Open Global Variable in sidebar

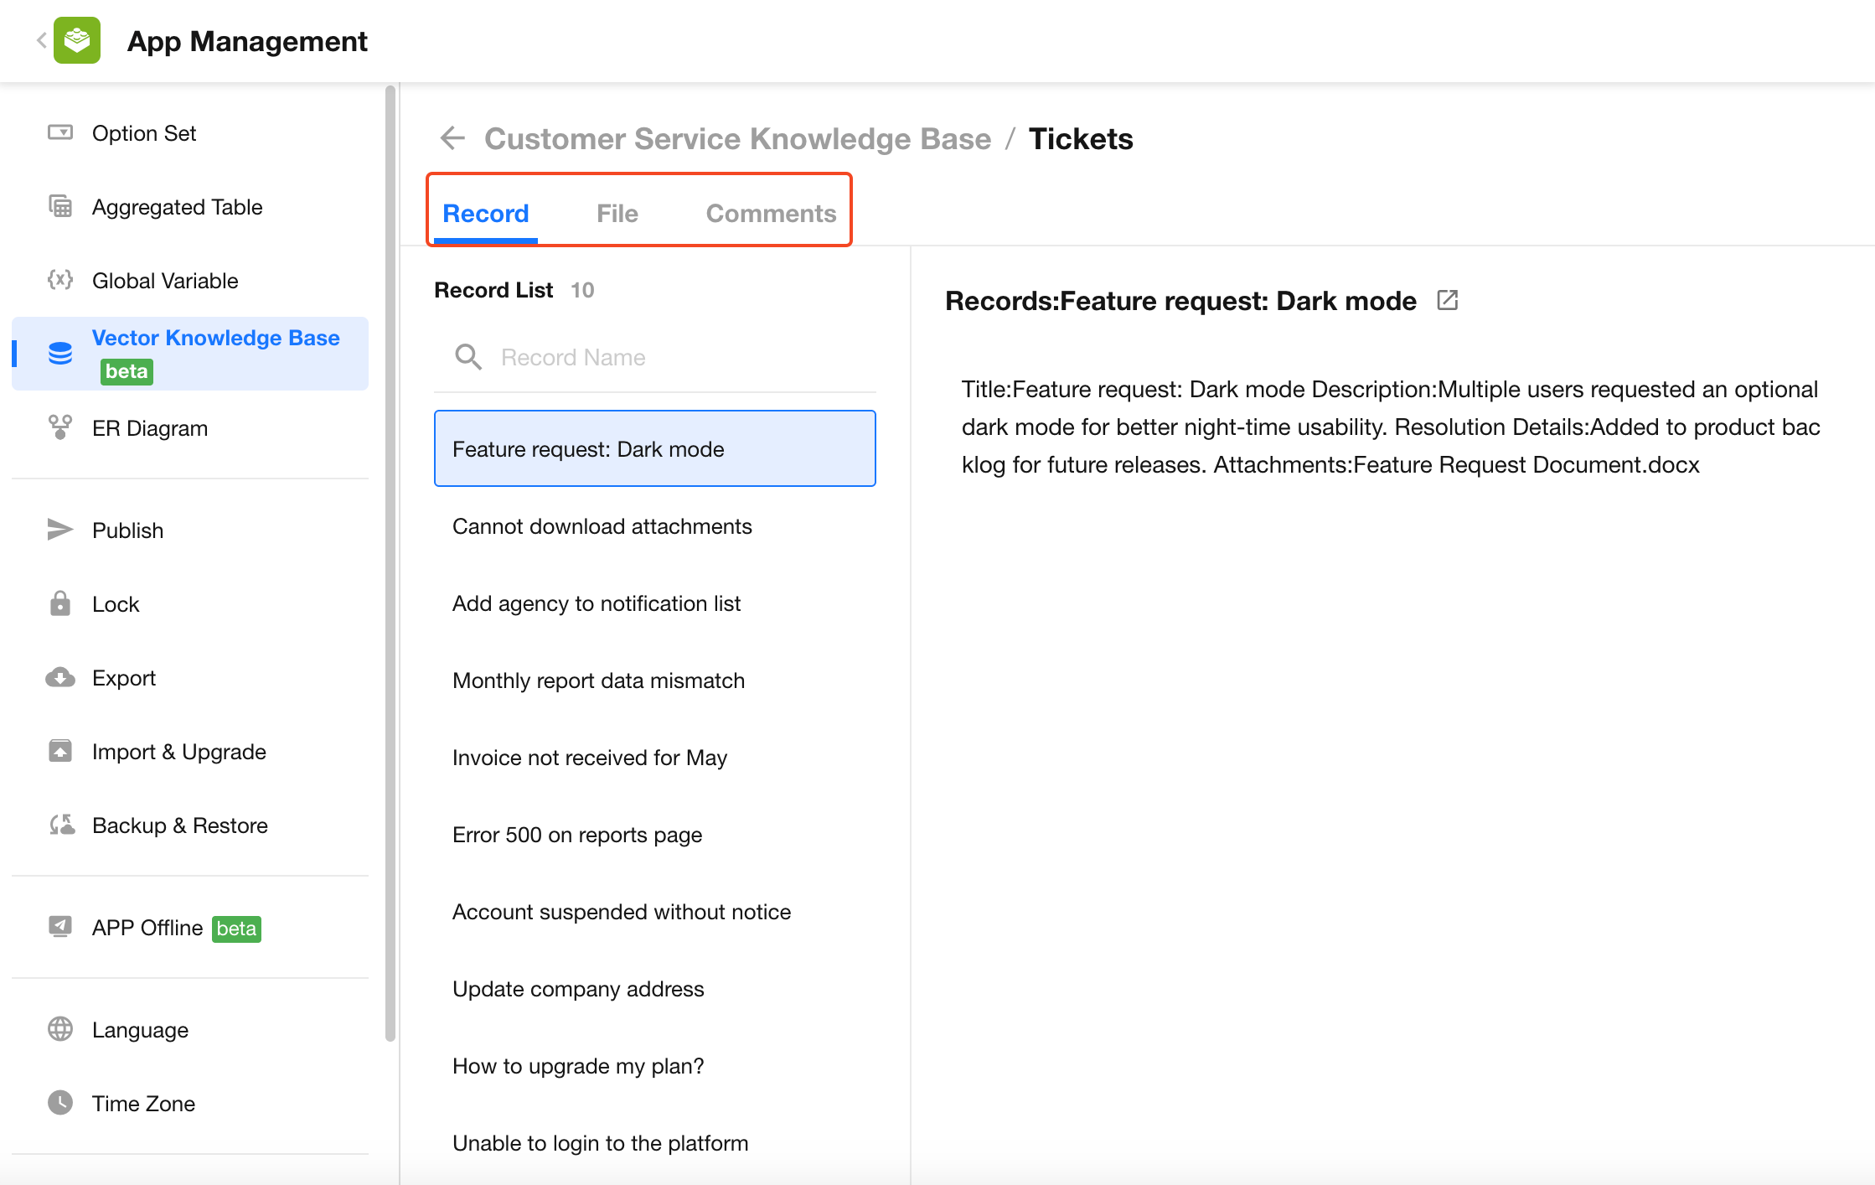click(165, 281)
